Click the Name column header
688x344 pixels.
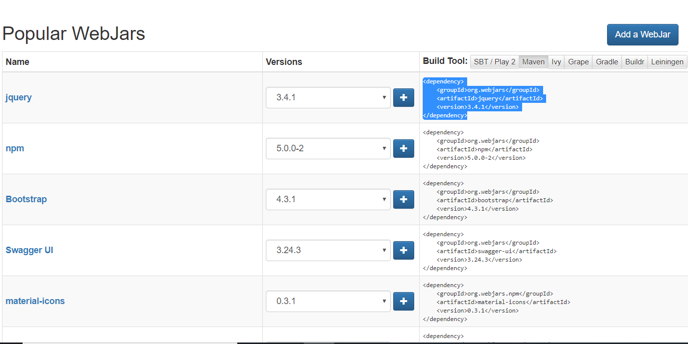(x=17, y=62)
